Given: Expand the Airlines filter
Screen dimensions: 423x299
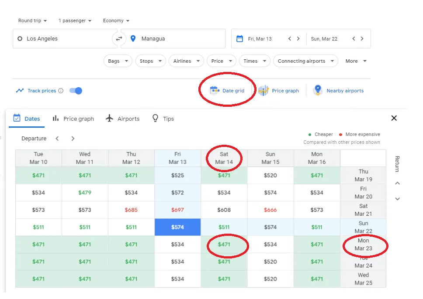Looking at the screenshot, I should (x=186, y=61).
